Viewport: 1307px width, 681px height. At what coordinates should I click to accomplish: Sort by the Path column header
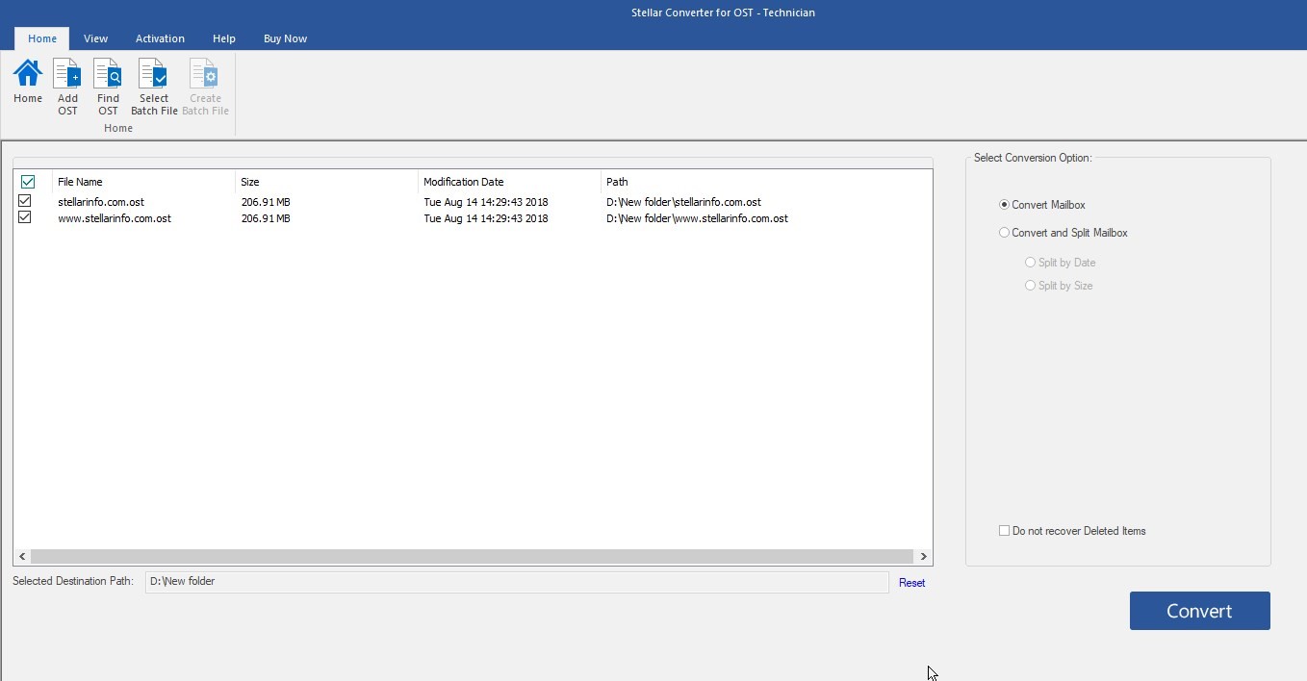(x=766, y=182)
